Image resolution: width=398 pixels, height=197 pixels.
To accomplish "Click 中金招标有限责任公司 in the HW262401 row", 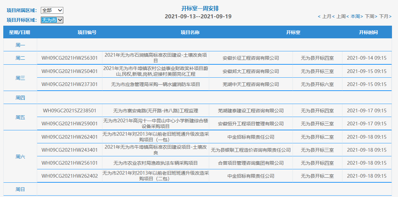I will pos(251,137).
